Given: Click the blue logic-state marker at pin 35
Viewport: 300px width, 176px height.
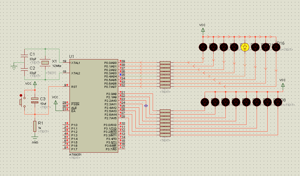Looking at the screenshot, I should pyautogui.click(x=120, y=75).
